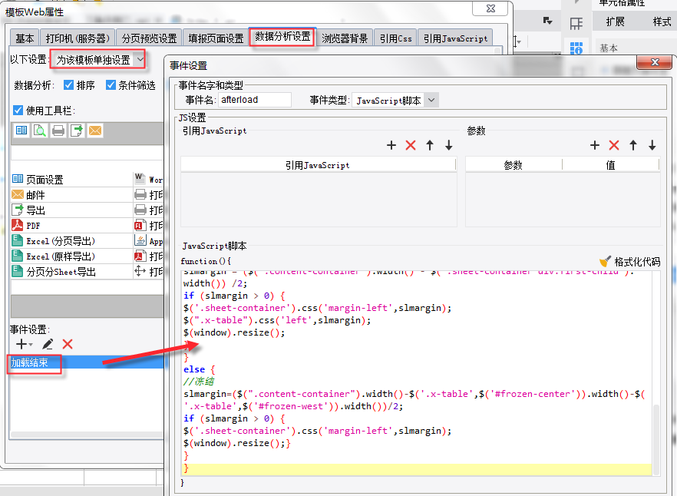This screenshot has height=496, width=677.
Task: Click the 参数 column header
Action: coord(514,164)
